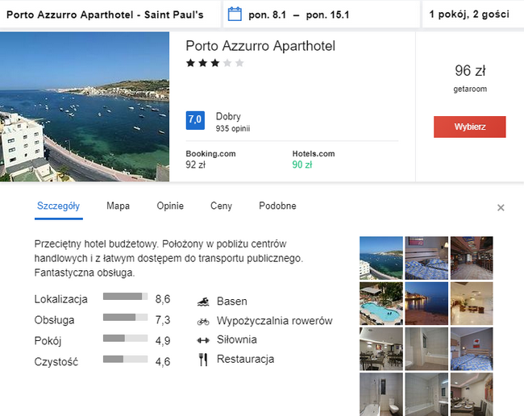
Task: Open the bay view thumbnail in gallery
Action: (x=381, y=258)
